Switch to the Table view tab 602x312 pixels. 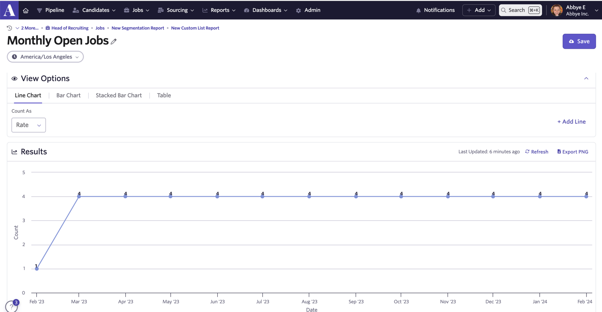coord(164,96)
